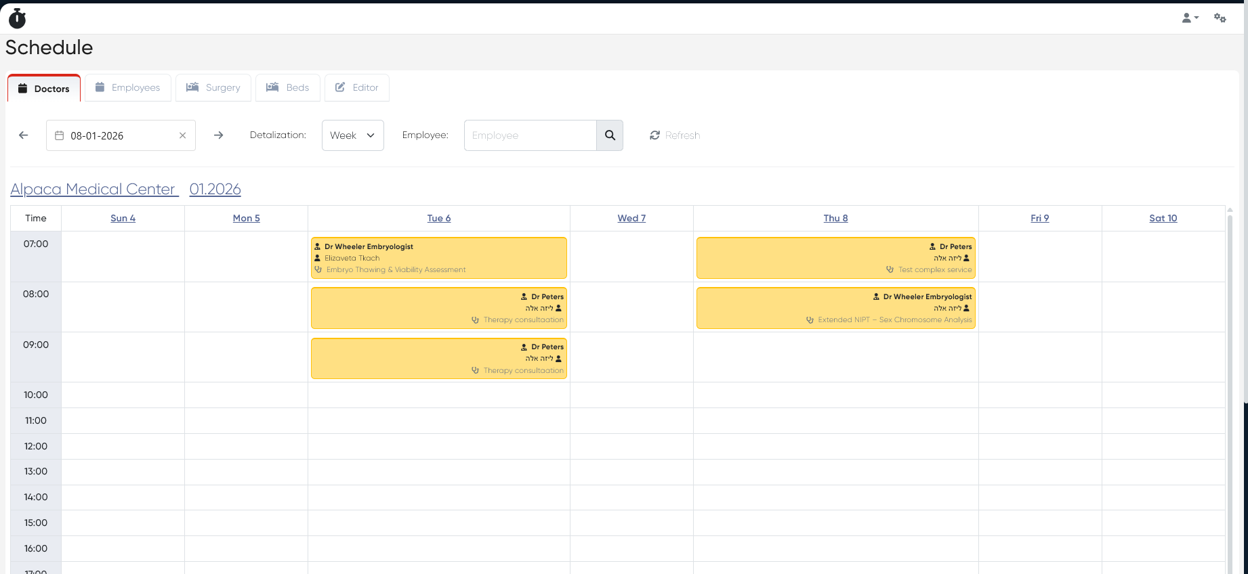
Task: Open the Embryo Thawing appointment on Tuesday
Action: 438,258
